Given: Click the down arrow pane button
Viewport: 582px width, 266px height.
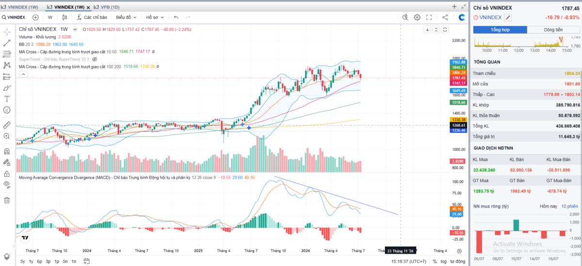Looking at the screenshot, I should point(427,30).
